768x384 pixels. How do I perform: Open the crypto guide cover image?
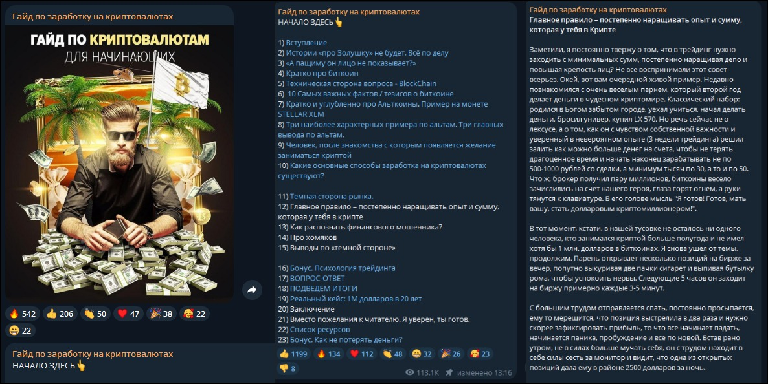(x=119, y=164)
